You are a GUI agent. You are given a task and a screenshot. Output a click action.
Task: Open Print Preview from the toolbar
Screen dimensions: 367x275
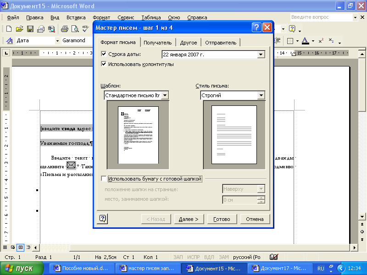coord(75,29)
